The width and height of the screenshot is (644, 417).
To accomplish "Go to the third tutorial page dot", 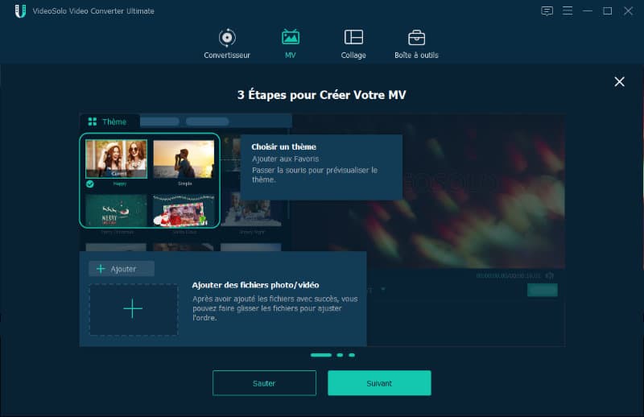I will point(352,355).
